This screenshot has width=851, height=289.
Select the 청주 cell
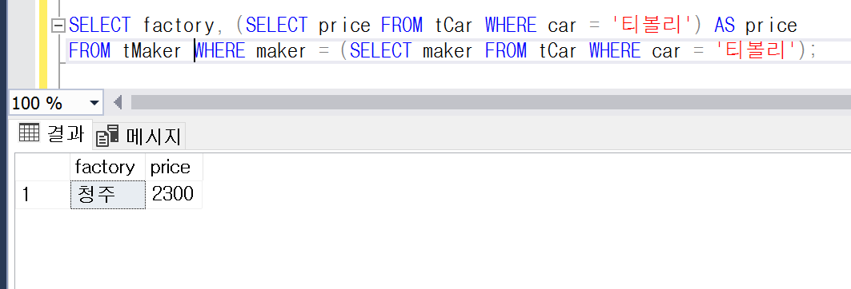coord(107,194)
